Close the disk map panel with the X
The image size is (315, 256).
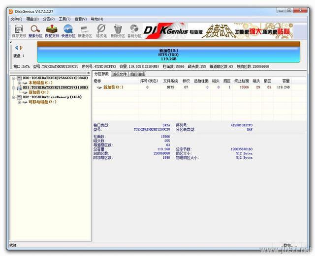(11, 42)
